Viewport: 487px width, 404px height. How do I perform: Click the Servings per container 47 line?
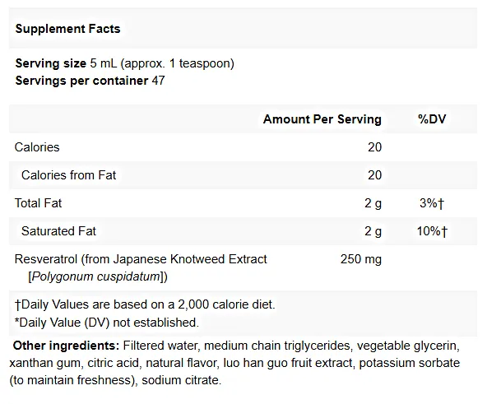(90, 81)
